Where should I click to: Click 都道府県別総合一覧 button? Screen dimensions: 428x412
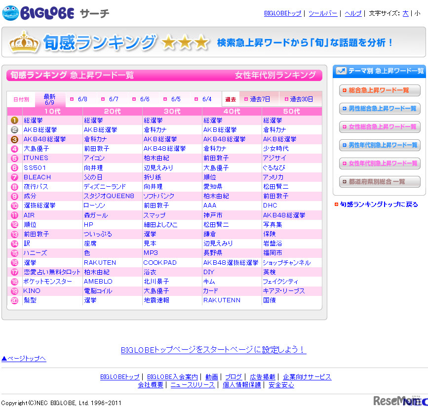pos(379,182)
